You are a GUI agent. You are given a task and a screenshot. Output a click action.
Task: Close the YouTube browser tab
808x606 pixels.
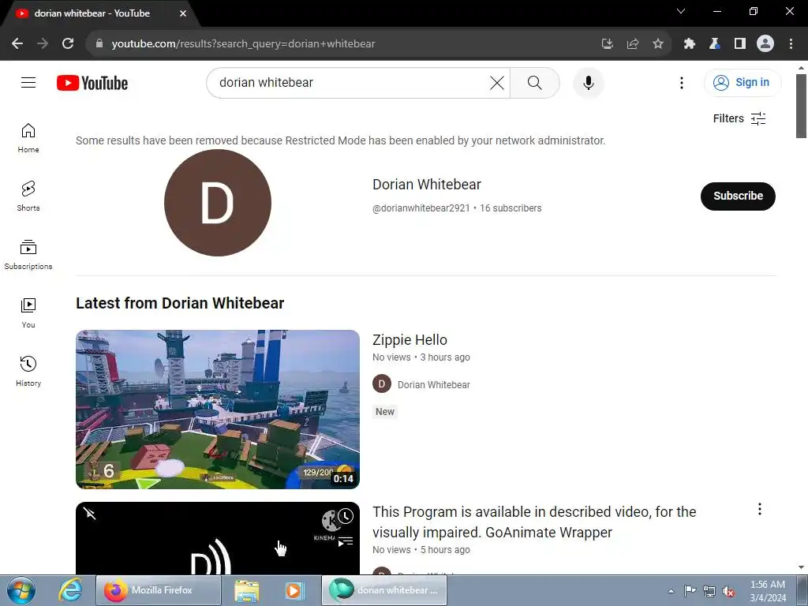[183, 13]
